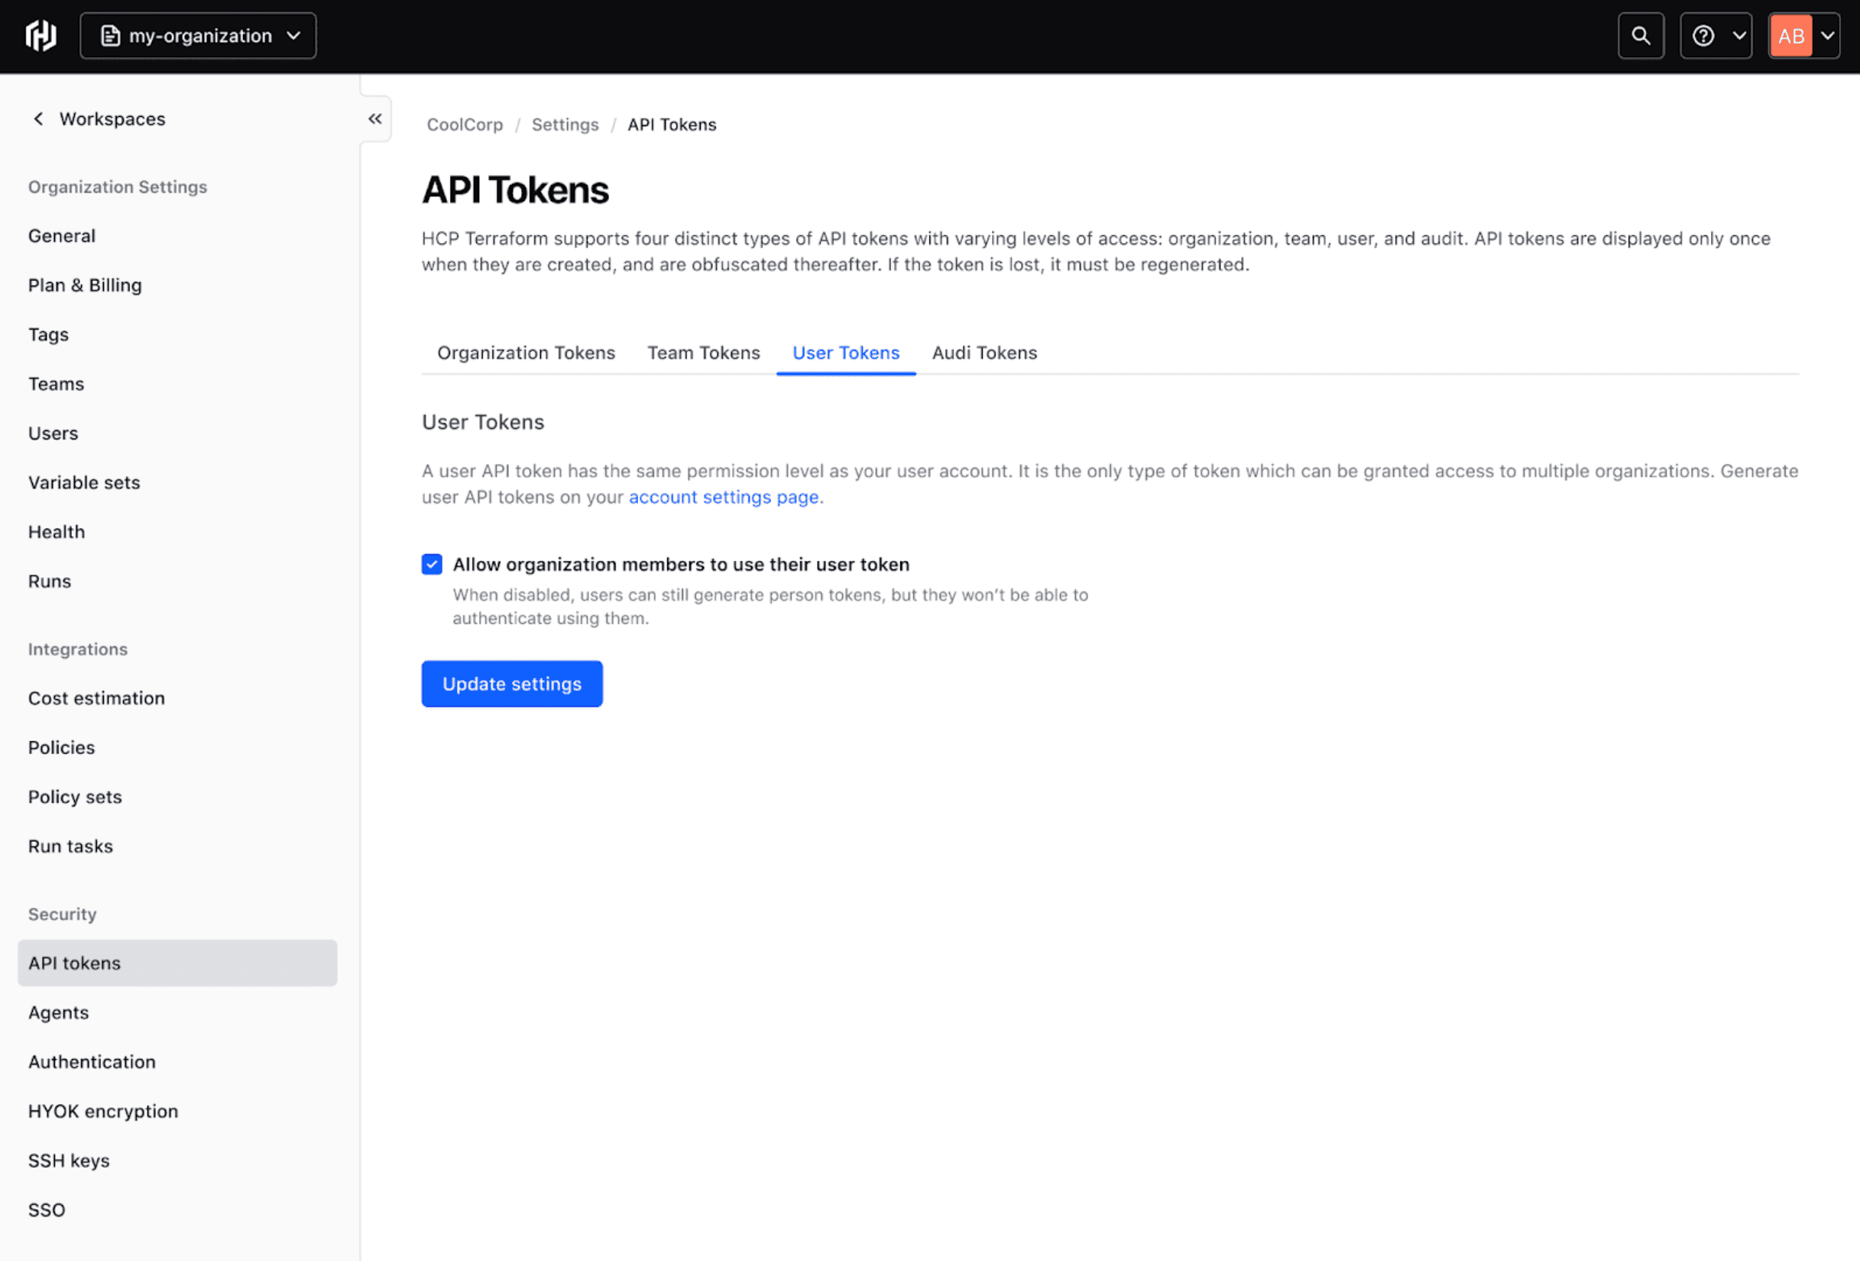Go to Settings in the breadcrumb

(x=564, y=125)
